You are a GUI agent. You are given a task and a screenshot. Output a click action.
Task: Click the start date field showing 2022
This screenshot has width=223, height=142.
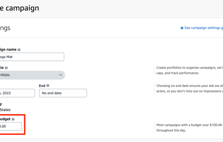coord(18,93)
